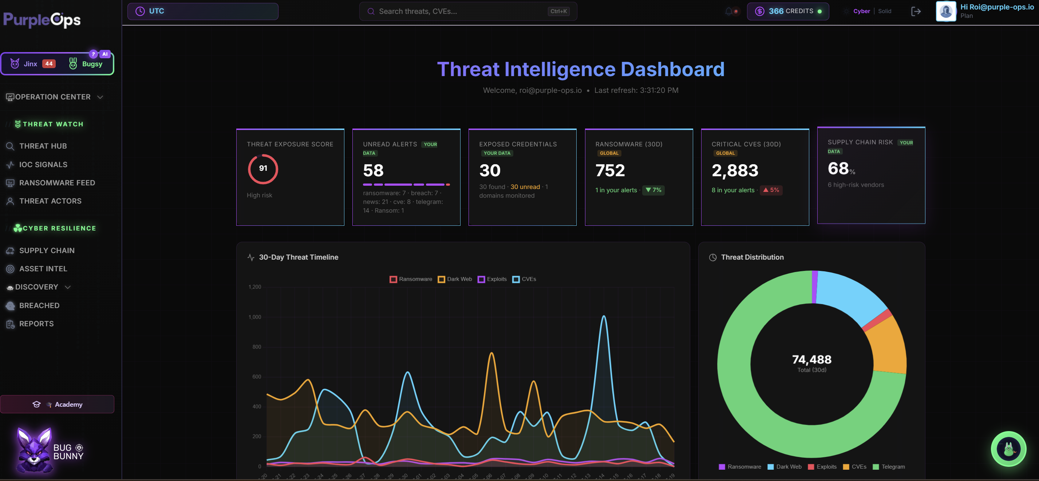Open the 366 Credits balance button
Screen dimensions: 1039x481
pyautogui.click(x=788, y=11)
